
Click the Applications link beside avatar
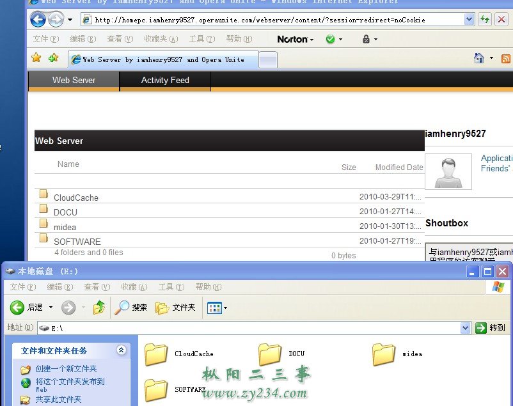(496, 159)
